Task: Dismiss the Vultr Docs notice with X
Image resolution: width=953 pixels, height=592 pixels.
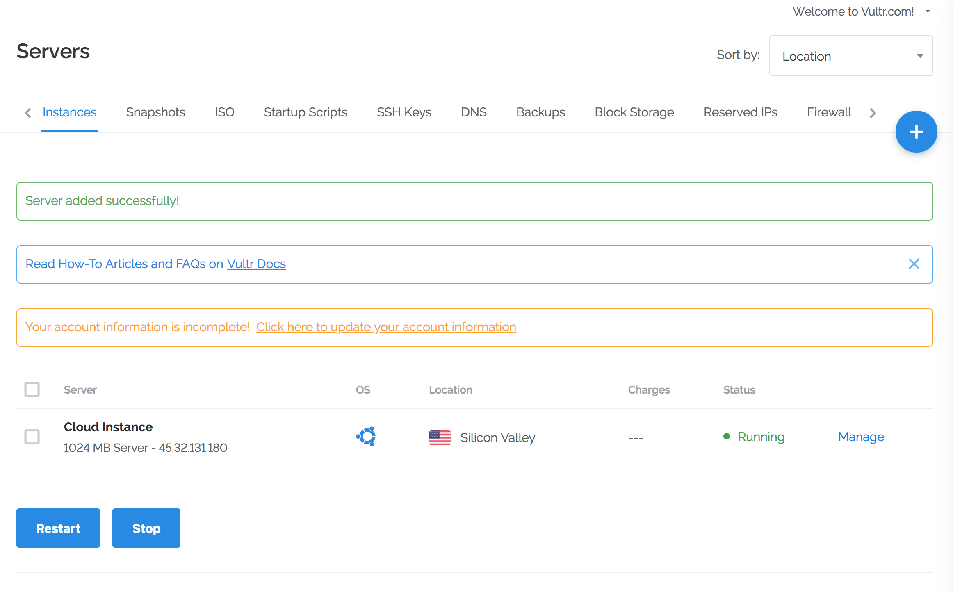Action: pos(914,264)
